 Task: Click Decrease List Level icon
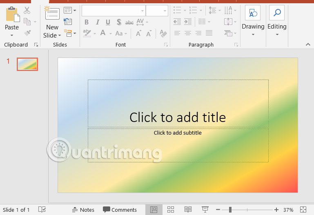coord(177,22)
